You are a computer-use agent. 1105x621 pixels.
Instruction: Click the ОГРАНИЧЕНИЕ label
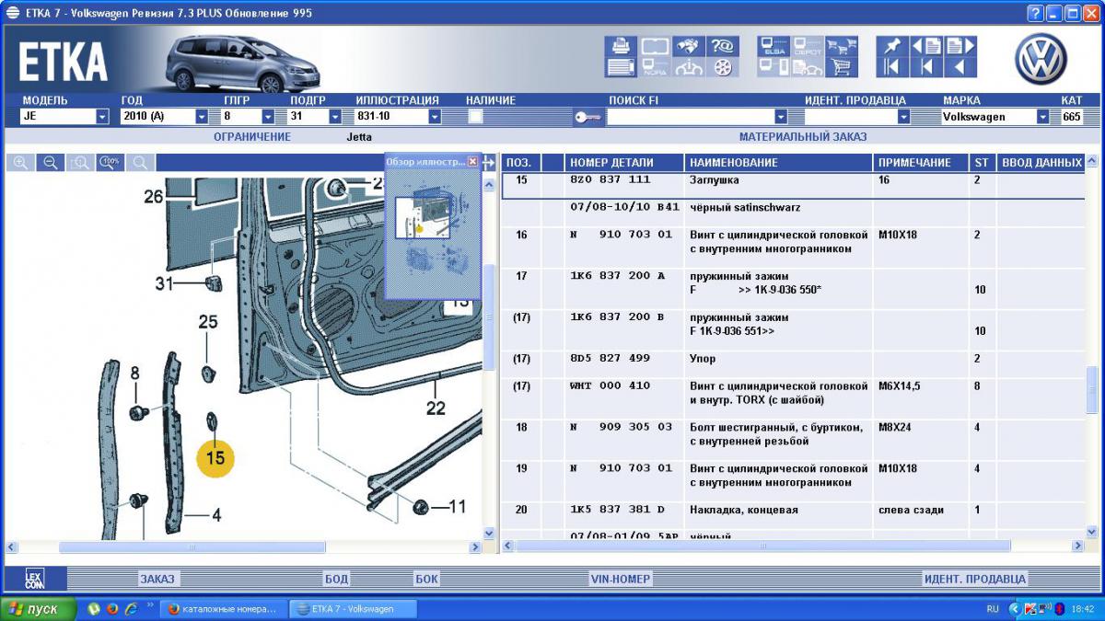click(x=252, y=137)
